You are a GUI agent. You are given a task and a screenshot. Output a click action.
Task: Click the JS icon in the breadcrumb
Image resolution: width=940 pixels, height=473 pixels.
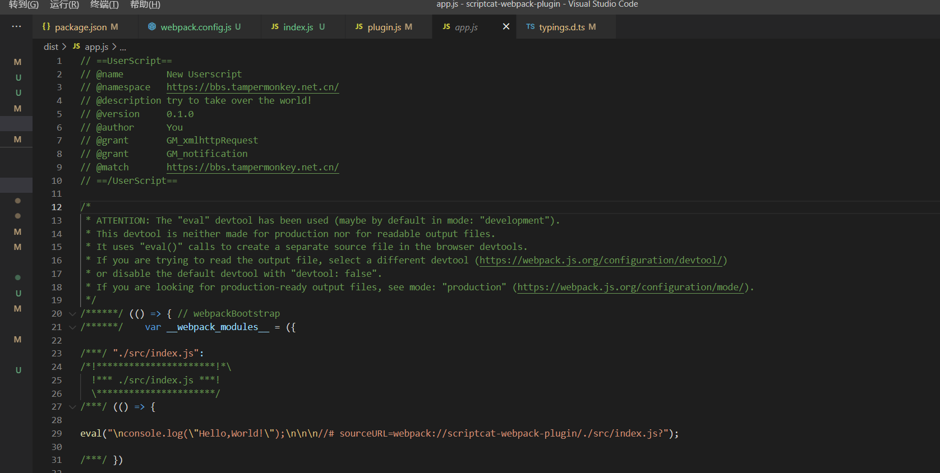(76, 47)
